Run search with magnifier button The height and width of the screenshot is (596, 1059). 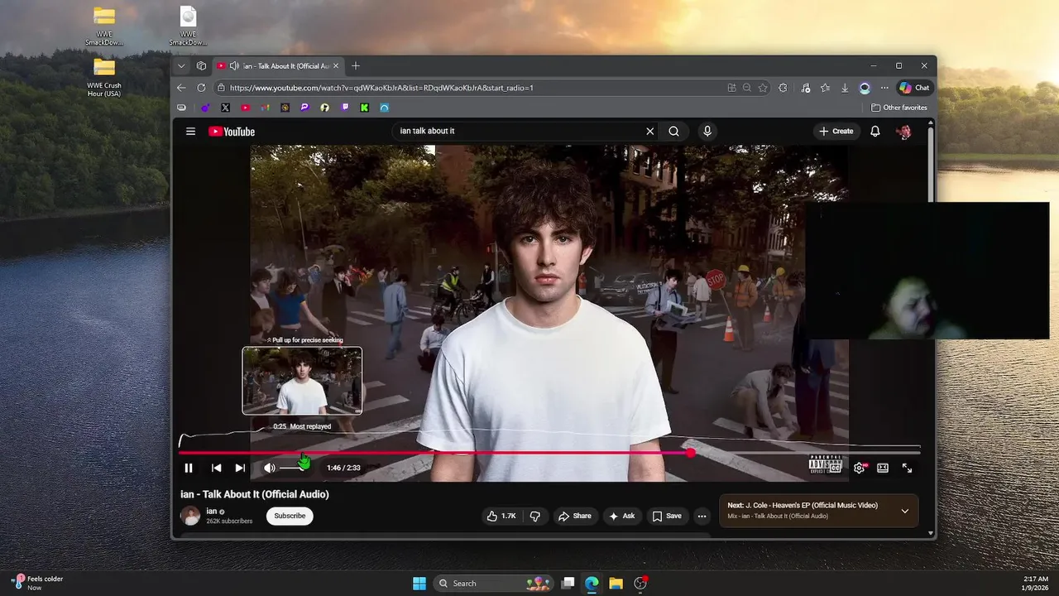tap(673, 131)
